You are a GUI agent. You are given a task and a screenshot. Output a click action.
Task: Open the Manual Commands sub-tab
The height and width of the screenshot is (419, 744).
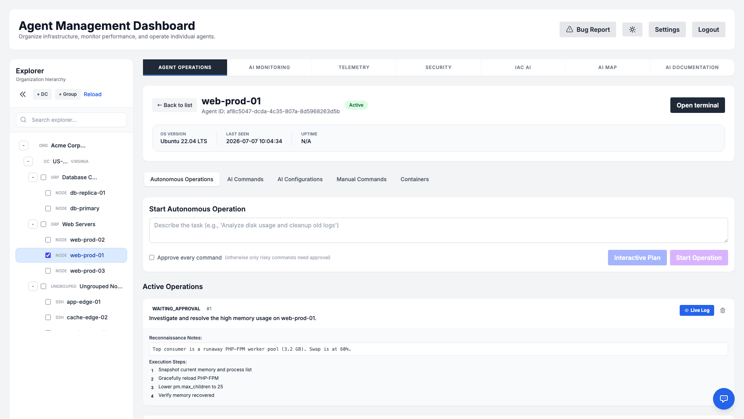[361, 179]
